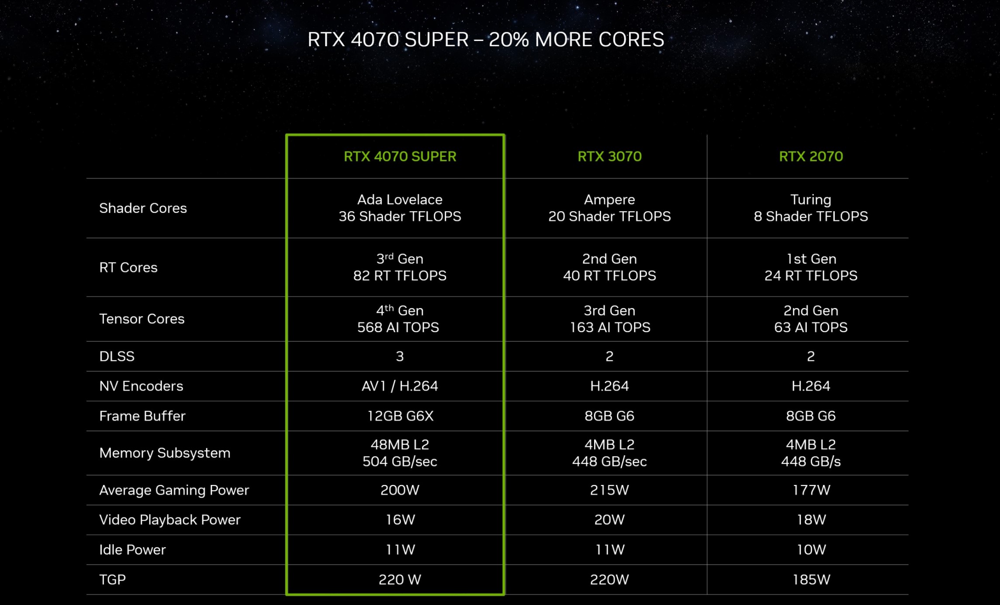Image resolution: width=1000 pixels, height=605 pixels.
Task: Select the Average Gaming Power row label
Action: (x=174, y=490)
